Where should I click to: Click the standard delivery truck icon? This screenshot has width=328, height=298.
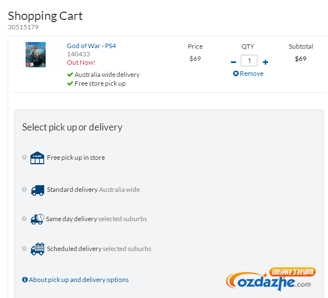point(38,190)
